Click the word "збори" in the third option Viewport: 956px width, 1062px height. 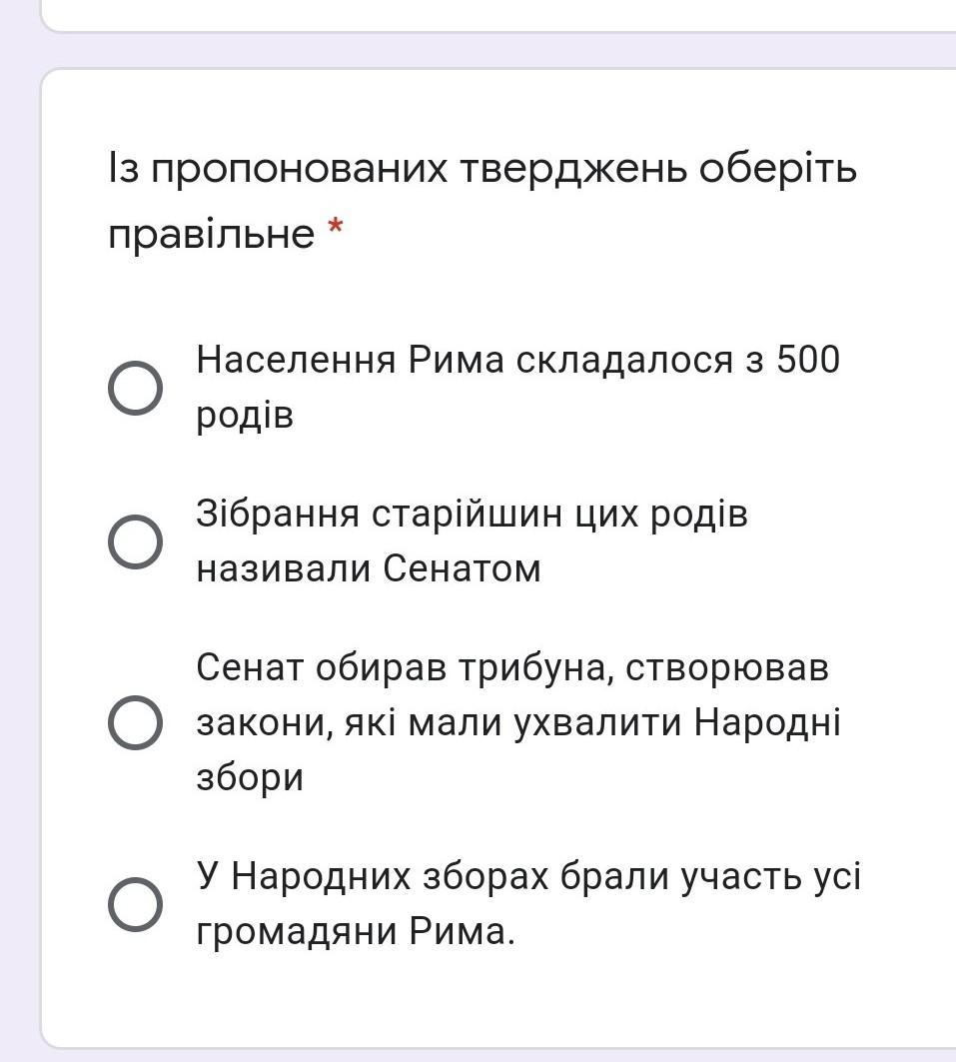click(249, 777)
